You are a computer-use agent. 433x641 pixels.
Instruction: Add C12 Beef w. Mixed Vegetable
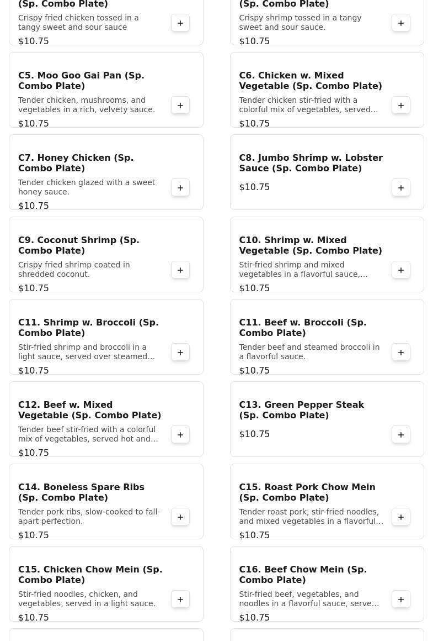pos(180,435)
